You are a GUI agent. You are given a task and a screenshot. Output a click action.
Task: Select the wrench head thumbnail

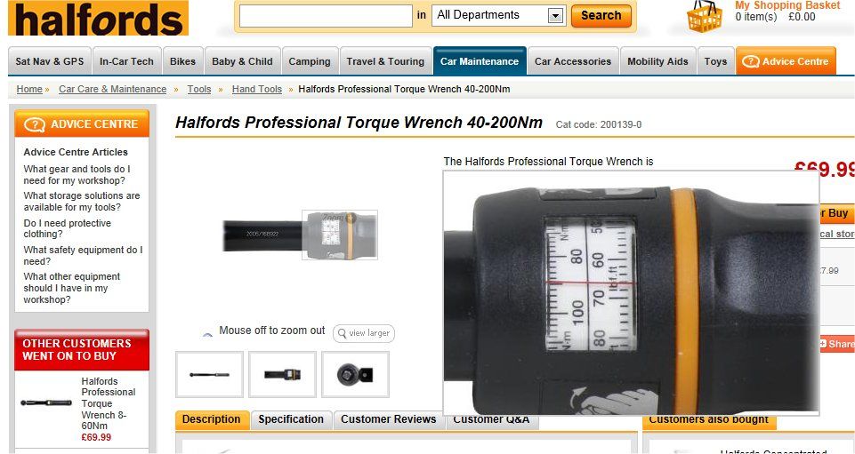356,375
